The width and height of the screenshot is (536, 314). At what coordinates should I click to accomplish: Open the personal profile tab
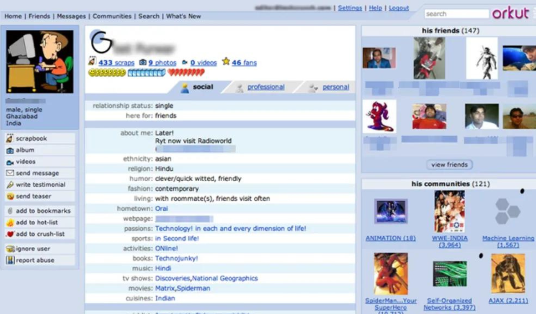tap(335, 87)
